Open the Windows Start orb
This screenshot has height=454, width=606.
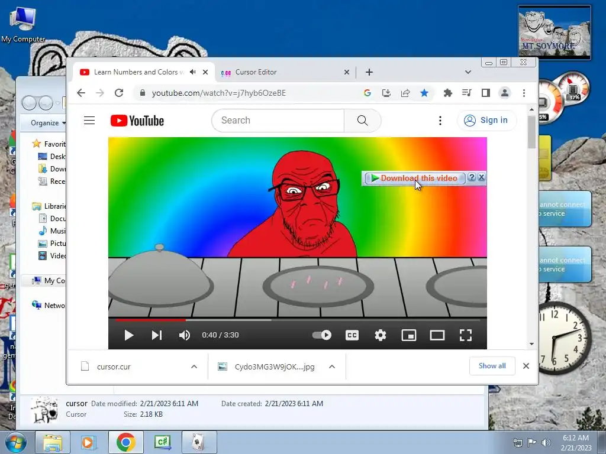16,443
